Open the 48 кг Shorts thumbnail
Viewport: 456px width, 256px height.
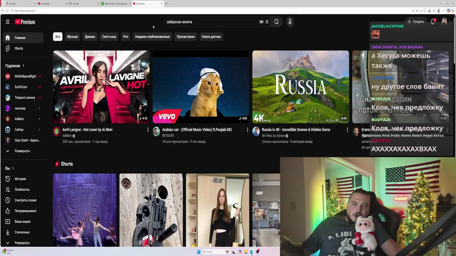(218, 210)
